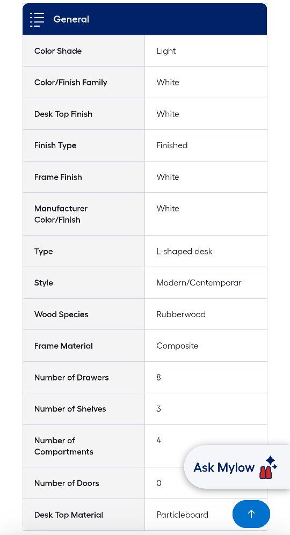Screen dimensions: 290x535
Task: Click the truncated Modern/Contemporary style value
Action: pyautogui.click(x=199, y=283)
